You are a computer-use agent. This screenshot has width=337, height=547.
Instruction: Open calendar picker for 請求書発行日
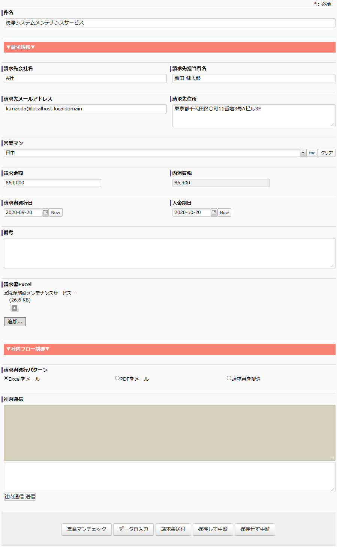[x=45, y=212]
